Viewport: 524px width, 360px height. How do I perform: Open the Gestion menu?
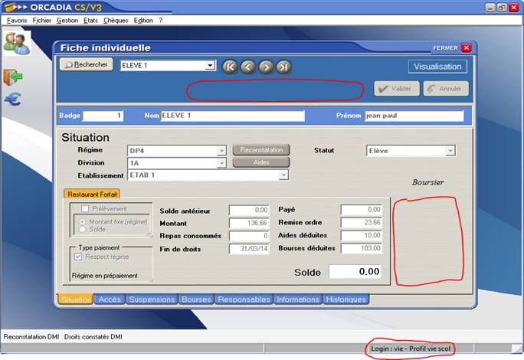coord(67,20)
